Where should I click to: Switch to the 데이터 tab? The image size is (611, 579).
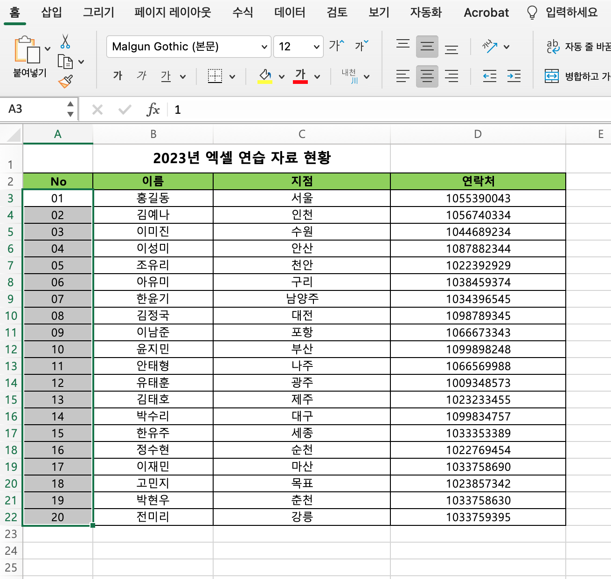(x=290, y=12)
